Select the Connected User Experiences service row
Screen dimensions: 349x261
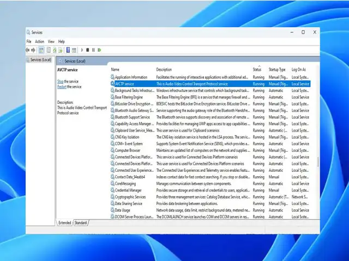pos(210,170)
